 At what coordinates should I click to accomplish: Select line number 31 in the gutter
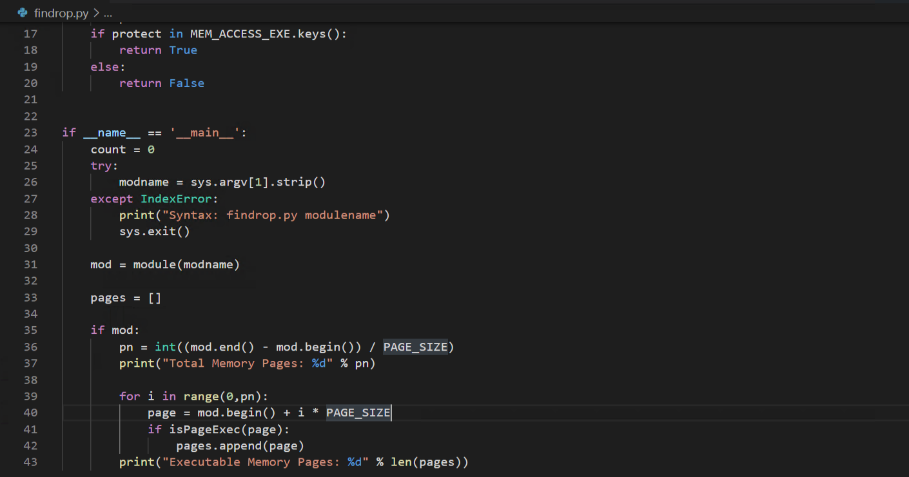(30, 265)
